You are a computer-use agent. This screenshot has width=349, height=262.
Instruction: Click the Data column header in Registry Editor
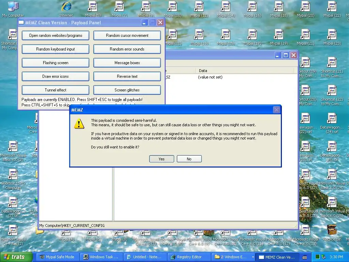pos(245,71)
